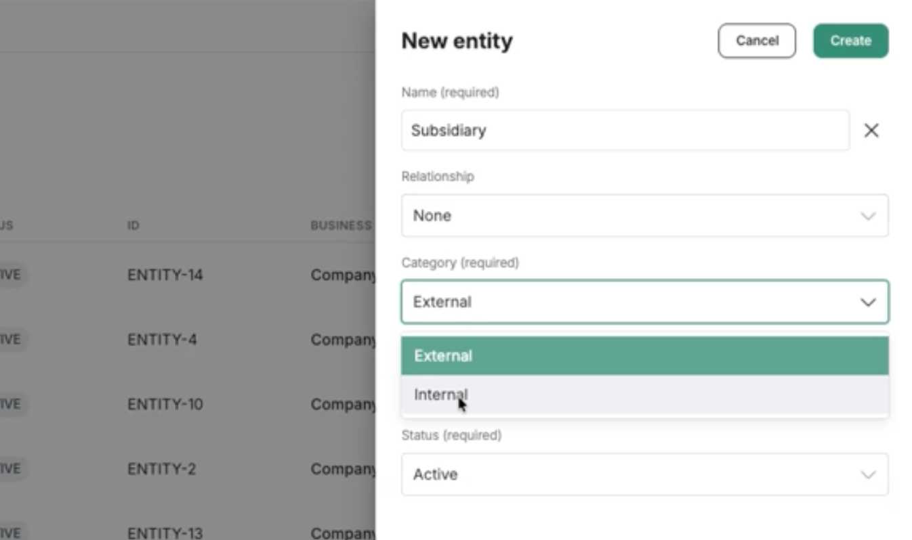Sort by the BUSINESS column header
The height and width of the screenshot is (540, 912).
click(x=341, y=225)
